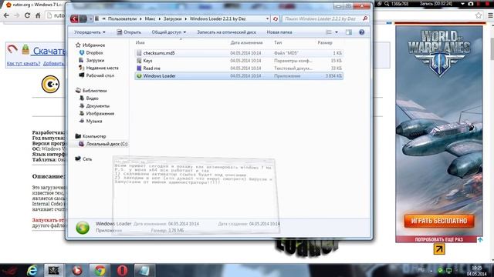The height and width of the screenshot is (277, 494).
Task: Select the checksums.md5 file
Action: point(239,53)
